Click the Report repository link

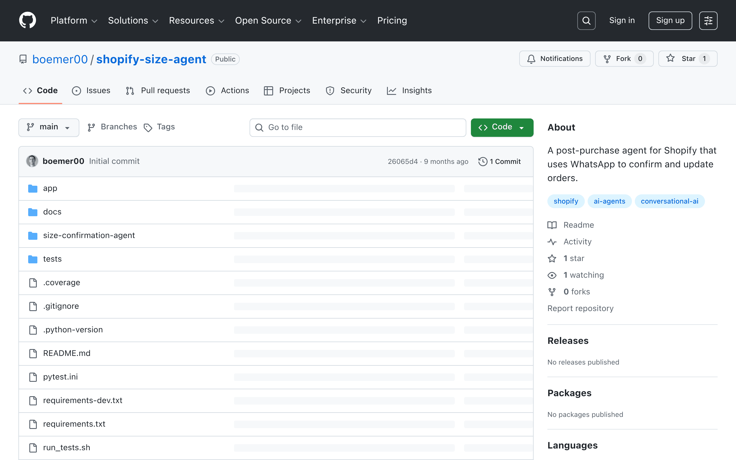click(x=580, y=308)
